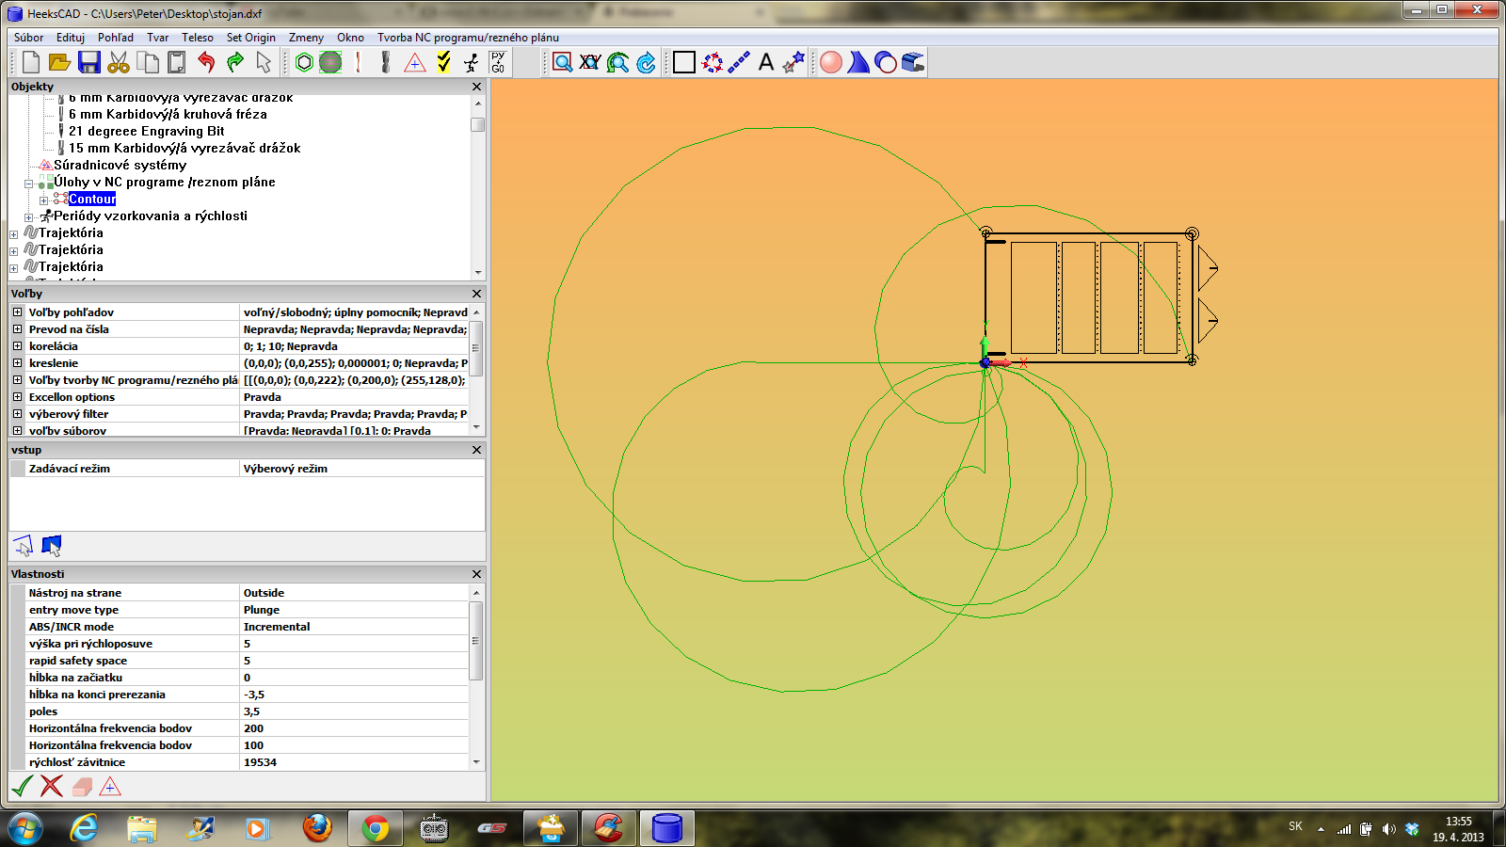Image resolution: width=1506 pixels, height=847 pixels.
Task: Activate the filled blue selection mode icon
Action: (52, 545)
